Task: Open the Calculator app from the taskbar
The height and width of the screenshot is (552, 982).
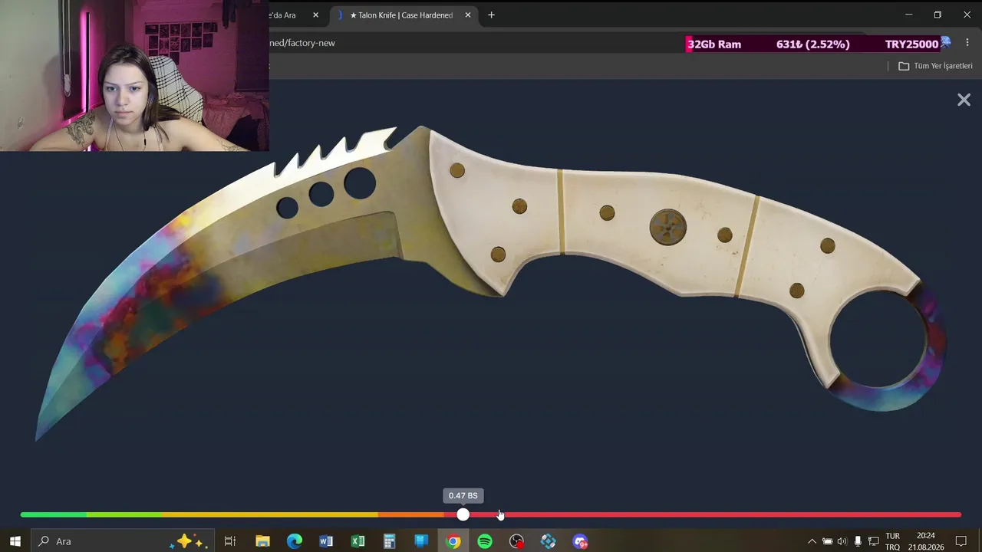Action: coord(389,541)
